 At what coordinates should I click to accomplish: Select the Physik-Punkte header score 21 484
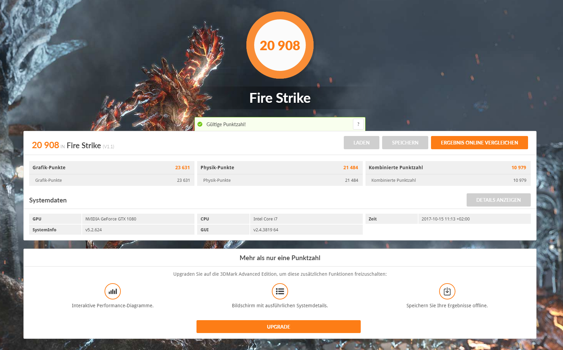coord(351,168)
